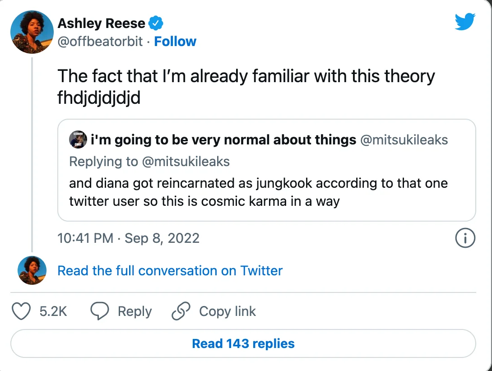The height and width of the screenshot is (371, 492).
Task: Click the 'Read 143 replies' button
Action: tap(243, 343)
